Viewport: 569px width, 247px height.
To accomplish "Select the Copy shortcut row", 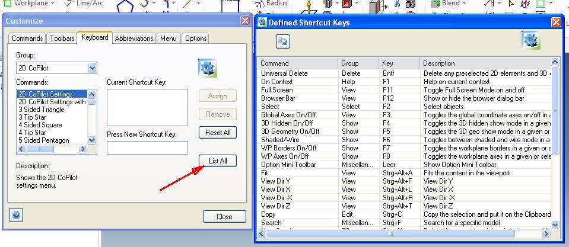I will (404, 214).
